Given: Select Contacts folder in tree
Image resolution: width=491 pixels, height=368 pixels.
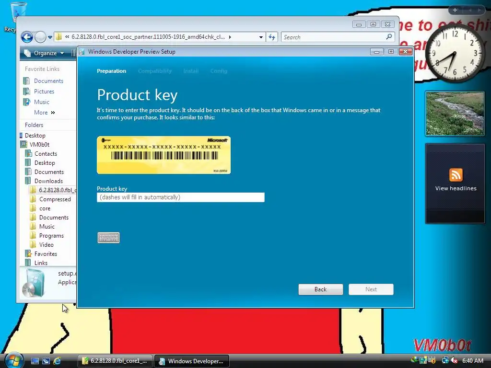Looking at the screenshot, I should pos(41,154).
